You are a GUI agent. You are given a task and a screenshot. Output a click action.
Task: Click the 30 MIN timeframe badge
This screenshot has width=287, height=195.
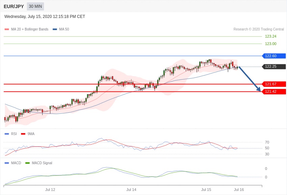tap(35, 6)
